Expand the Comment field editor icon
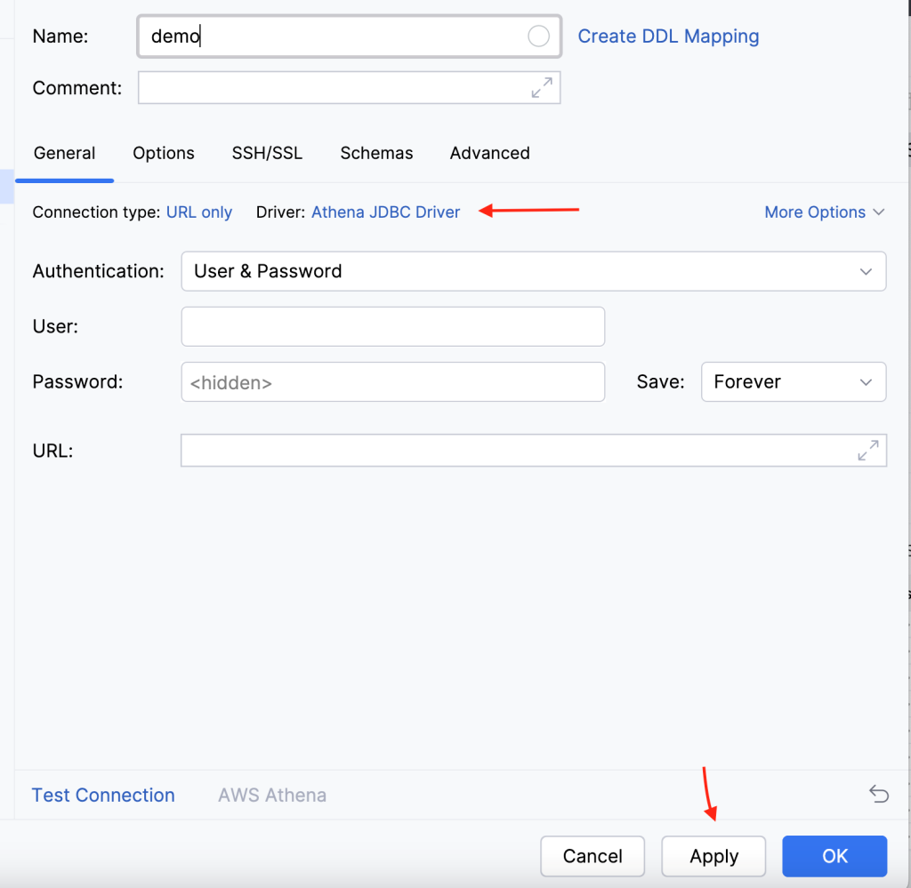This screenshot has width=911, height=888. pyautogui.click(x=543, y=87)
